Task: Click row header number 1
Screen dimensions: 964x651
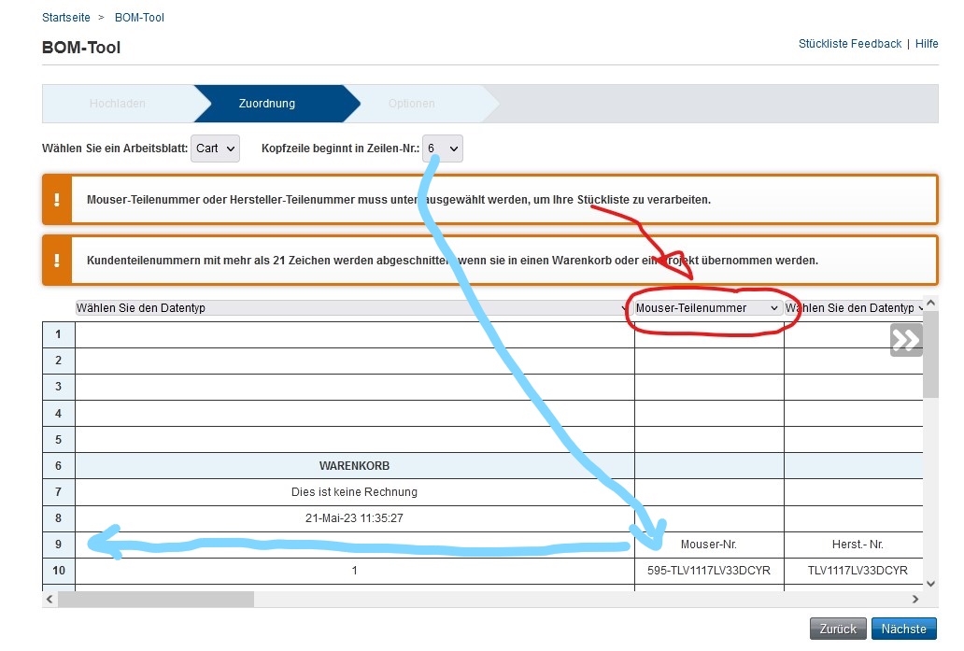Action: pyautogui.click(x=59, y=334)
